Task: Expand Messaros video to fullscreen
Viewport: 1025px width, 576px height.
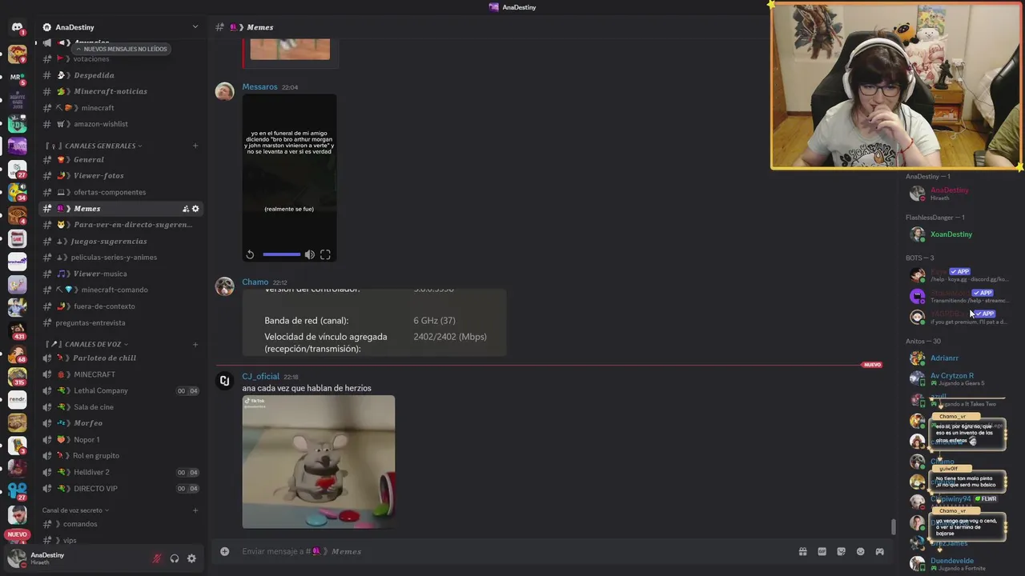Action: coord(325,254)
